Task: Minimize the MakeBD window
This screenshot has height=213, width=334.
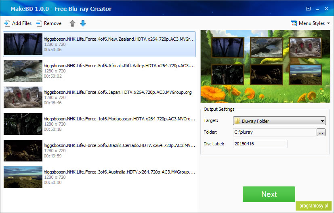Action: [x=317, y=9]
